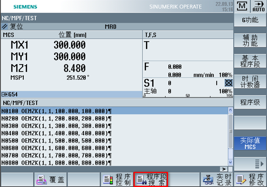The height and width of the screenshot is (187, 267).
Task: Select the AUTO mode icon
Action: coord(258,6)
